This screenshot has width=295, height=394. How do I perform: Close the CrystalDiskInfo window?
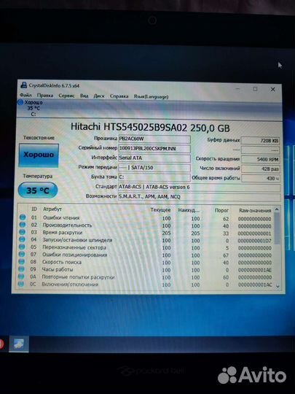273,90
